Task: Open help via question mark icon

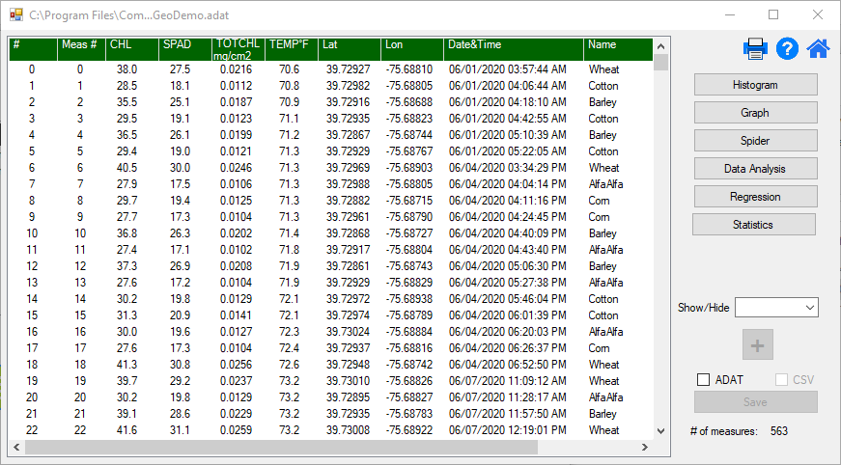Action: pyautogui.click(x=787, y=48)
